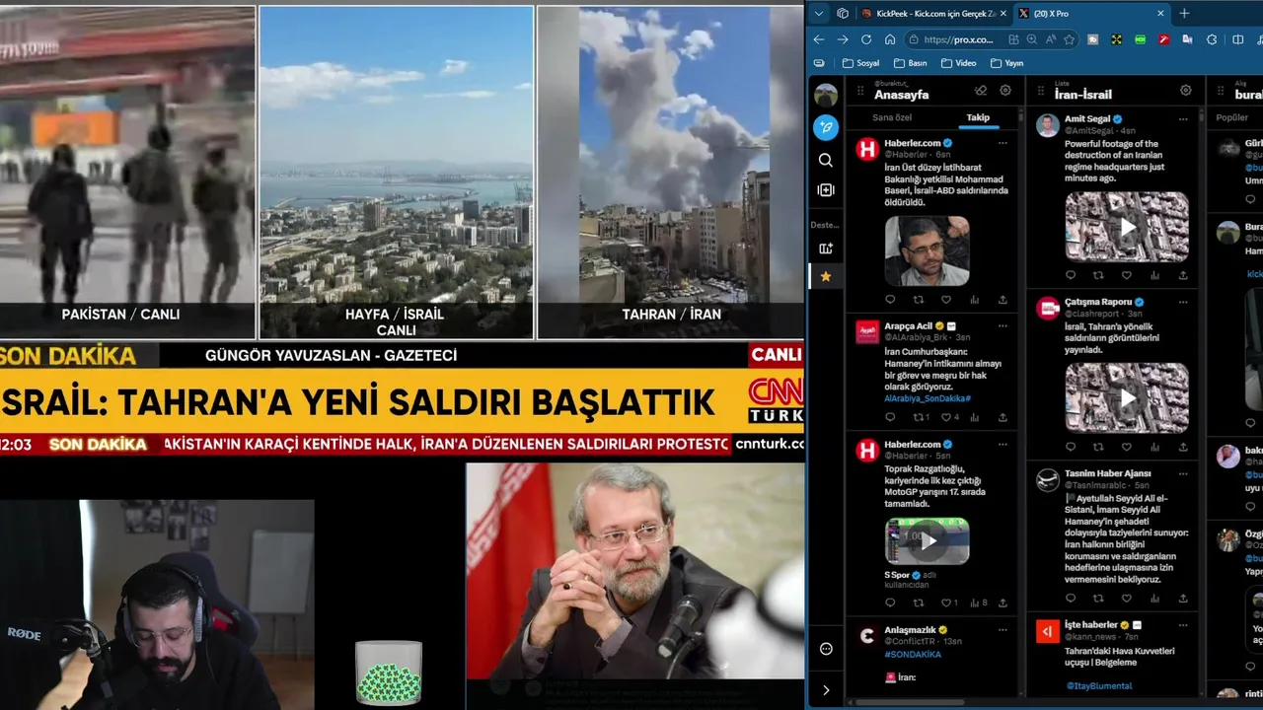The height and width of the screenshot is (710, 1263).
Task: Repost the Tasnim Haber Ajansı post
Action: tap(1098, 598)
